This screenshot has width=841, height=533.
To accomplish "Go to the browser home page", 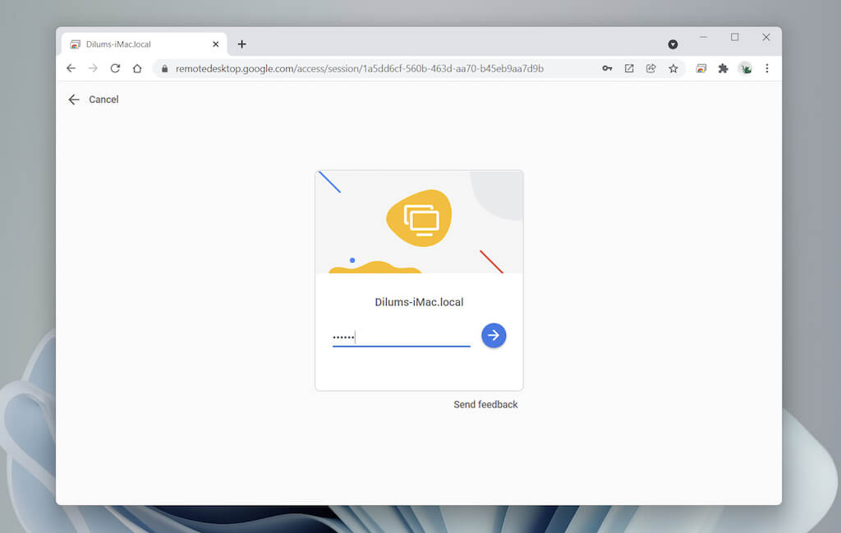I will pos(137,68).
